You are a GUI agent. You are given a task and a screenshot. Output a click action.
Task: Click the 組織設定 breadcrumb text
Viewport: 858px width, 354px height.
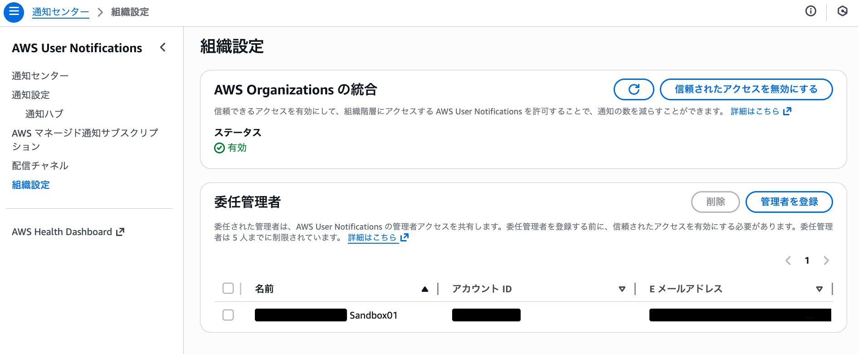click(x=130, y=12)
